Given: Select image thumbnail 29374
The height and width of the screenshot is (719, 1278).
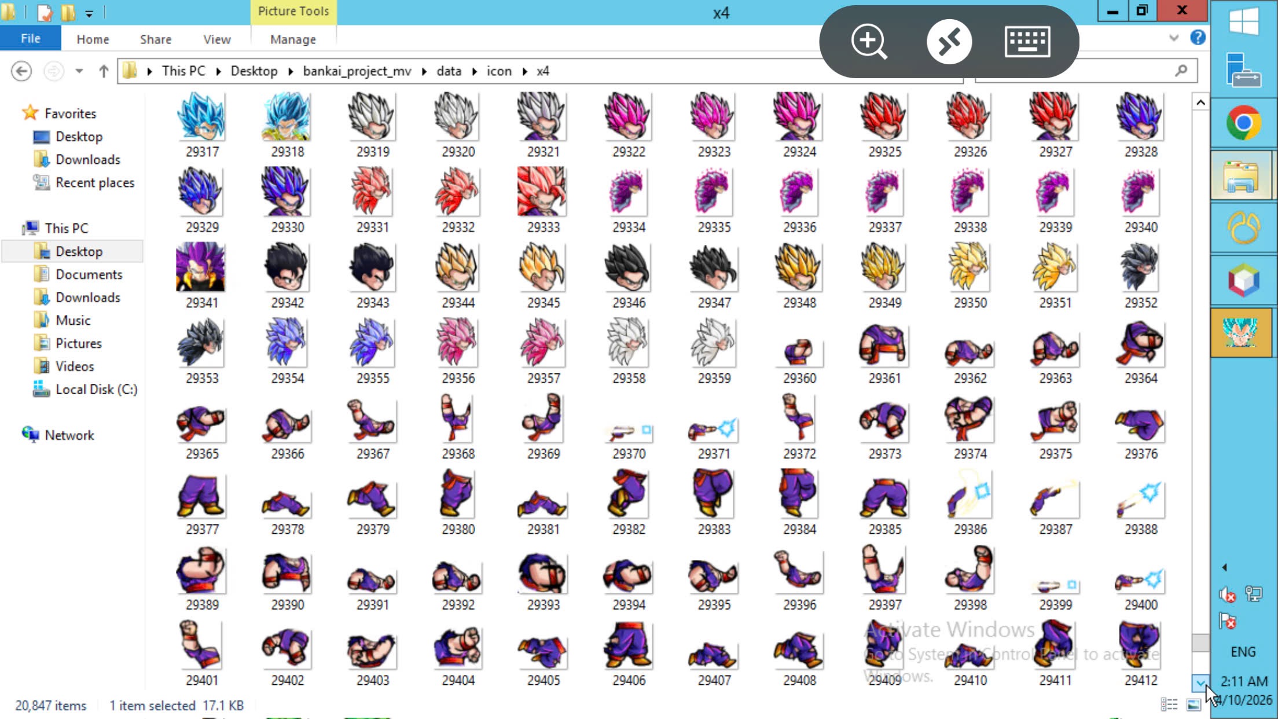Looking at the screenshot, I should [x=969, y=419].
